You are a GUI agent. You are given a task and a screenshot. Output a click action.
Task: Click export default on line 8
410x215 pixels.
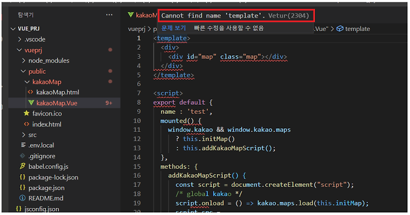[x=179, y=102]
